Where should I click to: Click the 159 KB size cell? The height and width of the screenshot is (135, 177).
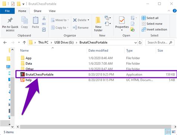pyautogui.click(x=170, y=74)
